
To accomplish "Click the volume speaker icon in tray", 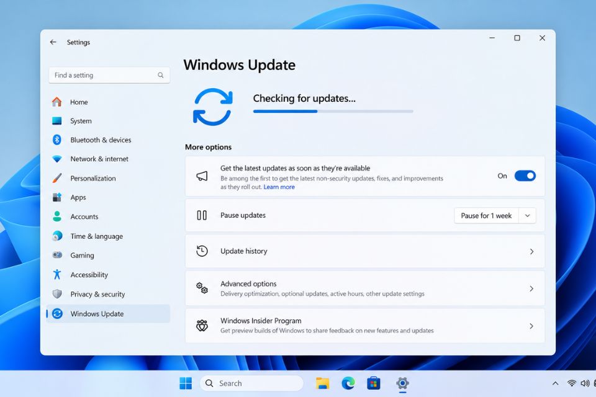I will 585,383.
